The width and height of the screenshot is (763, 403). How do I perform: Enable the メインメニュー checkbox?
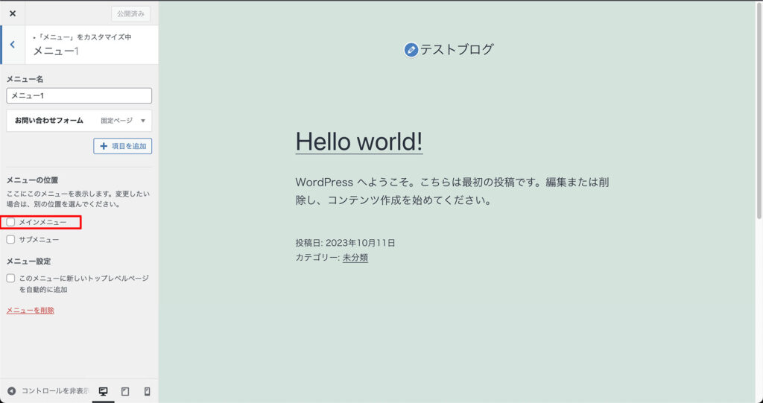10,222
